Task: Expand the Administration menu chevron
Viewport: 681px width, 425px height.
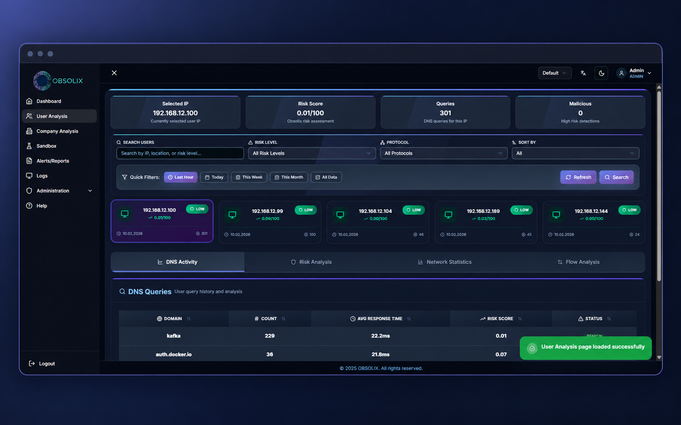Action: tap(90, 191)
